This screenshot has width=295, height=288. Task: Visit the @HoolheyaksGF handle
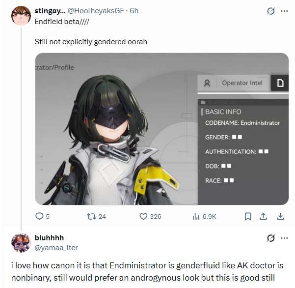[x=96, y=11]
